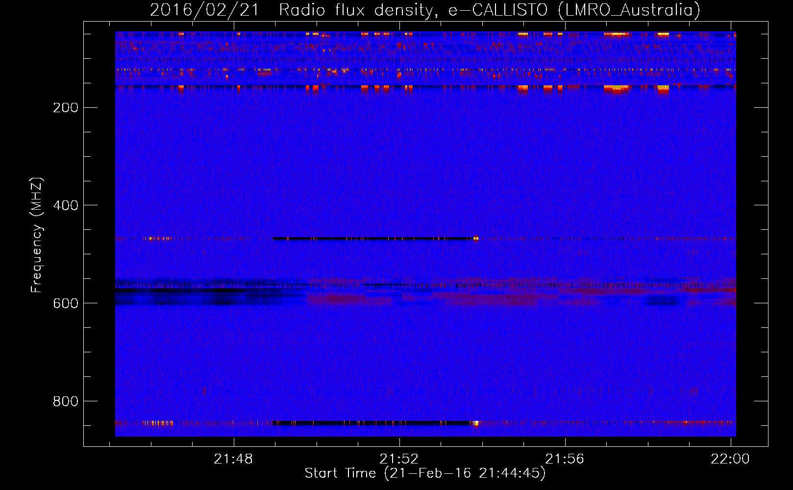
Task: Click the black interference line near 845 MHz
Action: coord(372,423)
